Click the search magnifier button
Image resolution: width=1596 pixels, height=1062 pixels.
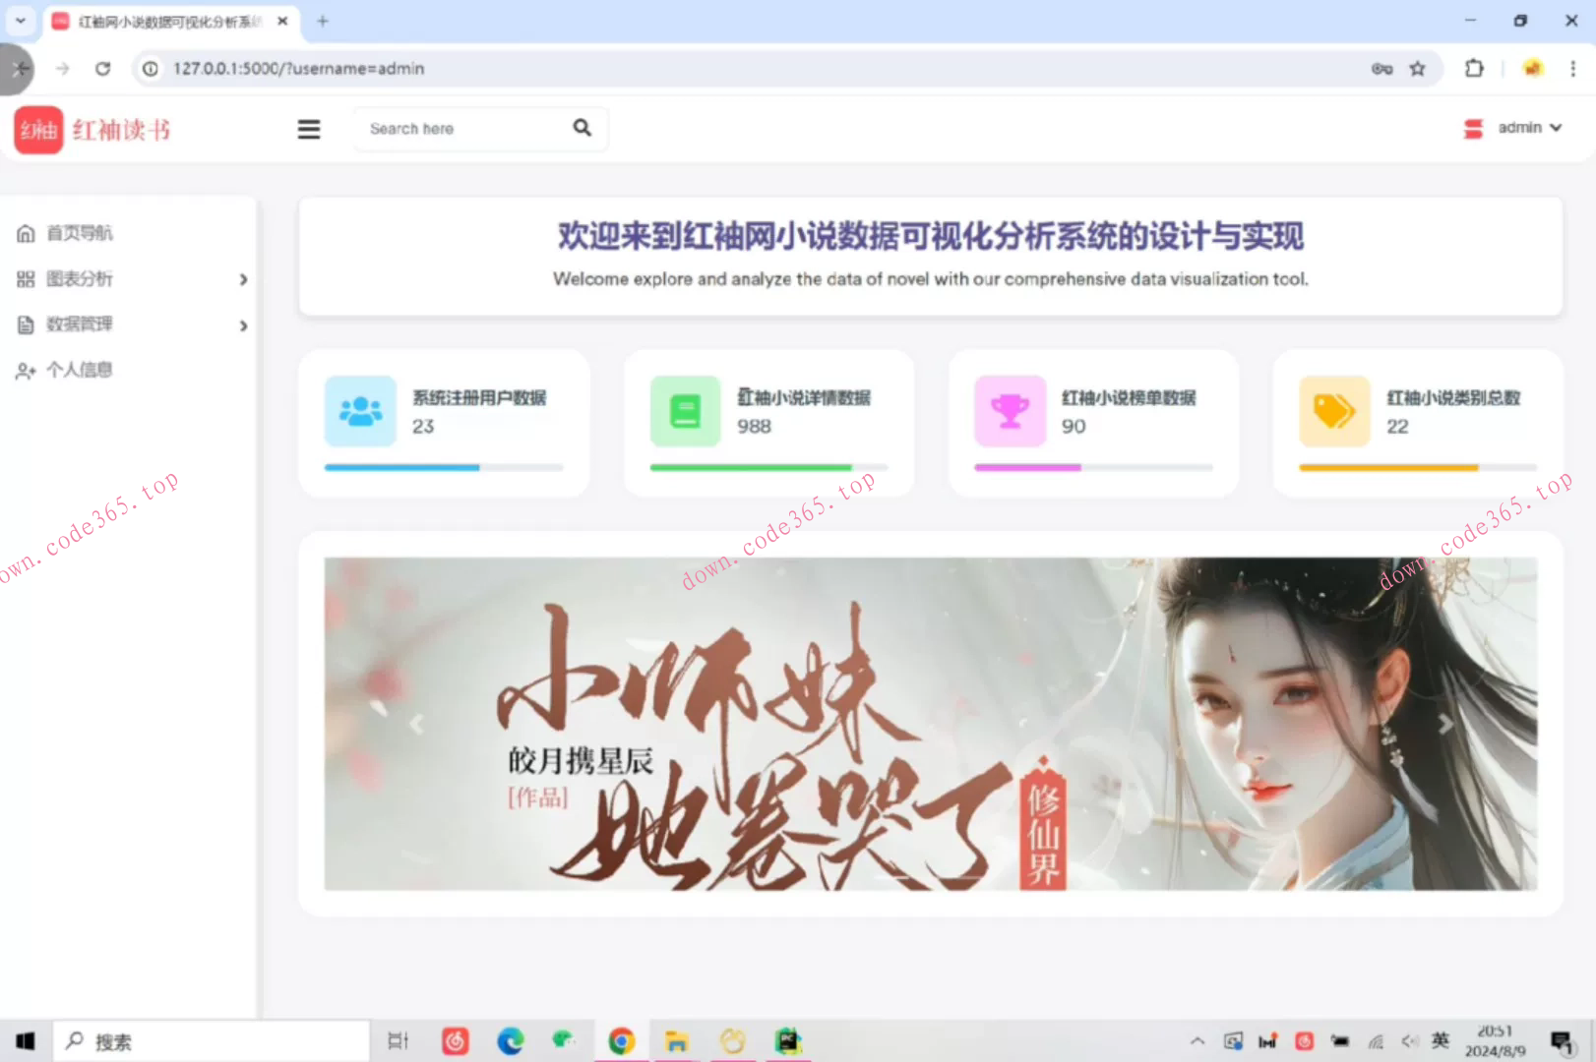[582, 128]
